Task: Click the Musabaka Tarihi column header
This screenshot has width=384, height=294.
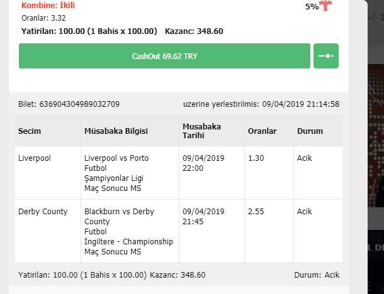Action: click(x=201, y=131)
